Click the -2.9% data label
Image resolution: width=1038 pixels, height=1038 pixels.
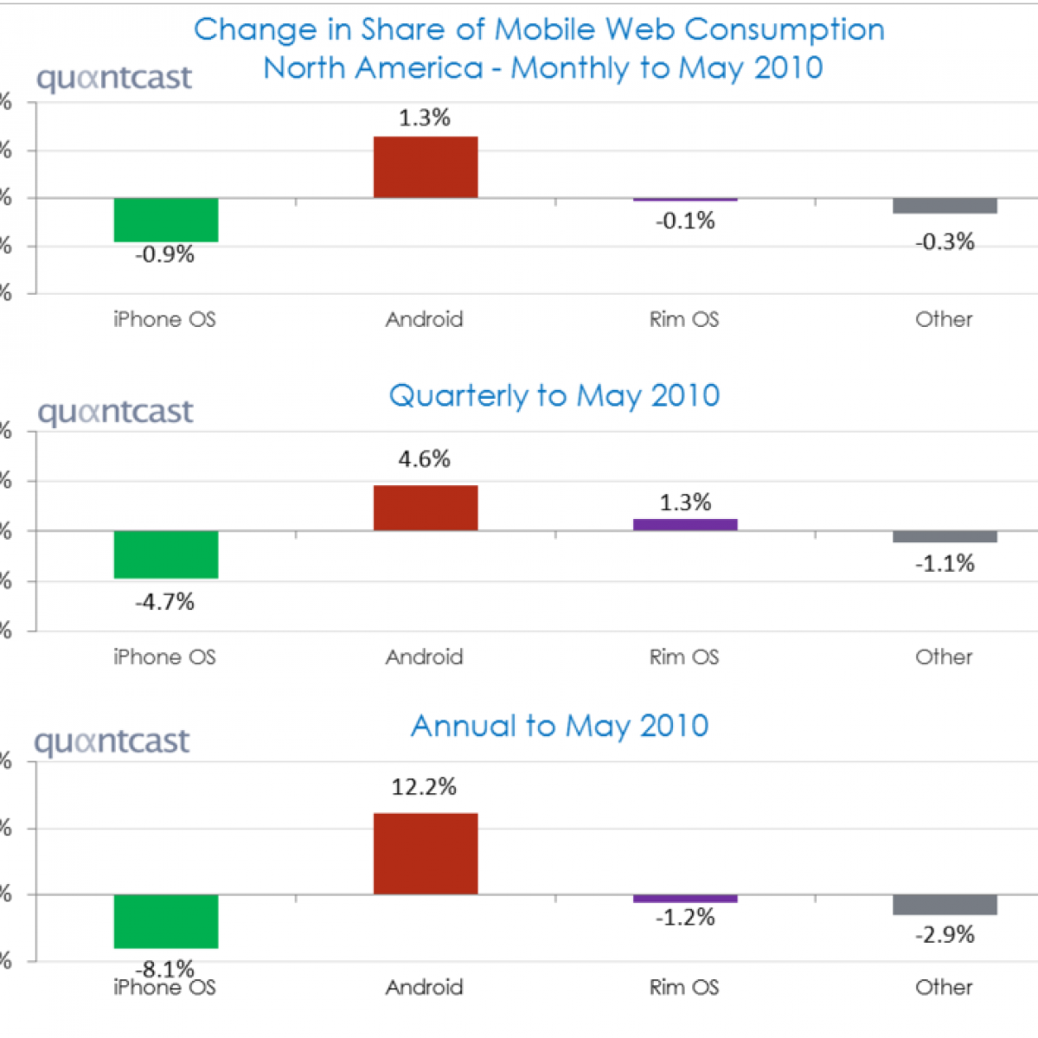click(945, 934)
